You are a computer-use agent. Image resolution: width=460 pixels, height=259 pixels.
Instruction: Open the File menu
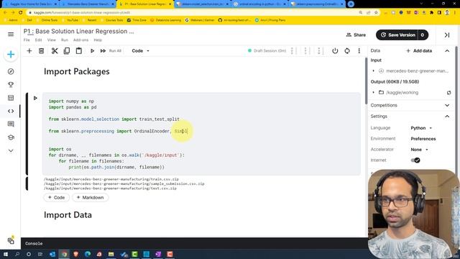[x=27, y=40]
